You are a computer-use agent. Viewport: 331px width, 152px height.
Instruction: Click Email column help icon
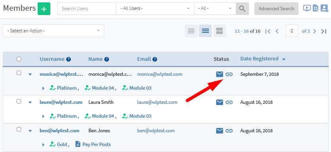point(155,59)
